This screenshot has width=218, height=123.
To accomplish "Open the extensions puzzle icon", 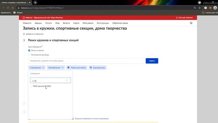I will pyautogui.click(x=210, y=8).
